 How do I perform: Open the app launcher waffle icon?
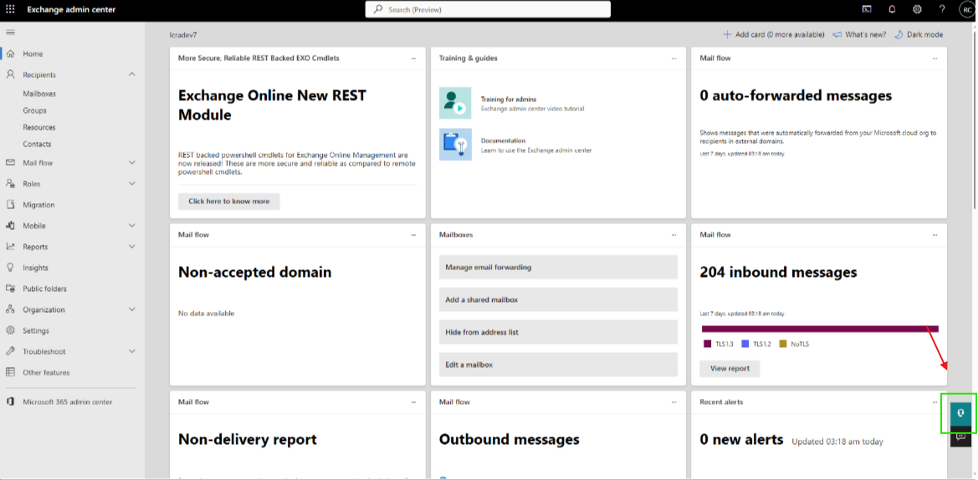(10, 9)
